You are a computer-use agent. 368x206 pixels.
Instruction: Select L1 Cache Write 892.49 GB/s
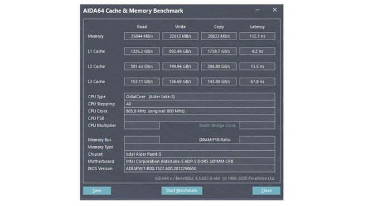[x=180, y=51]
